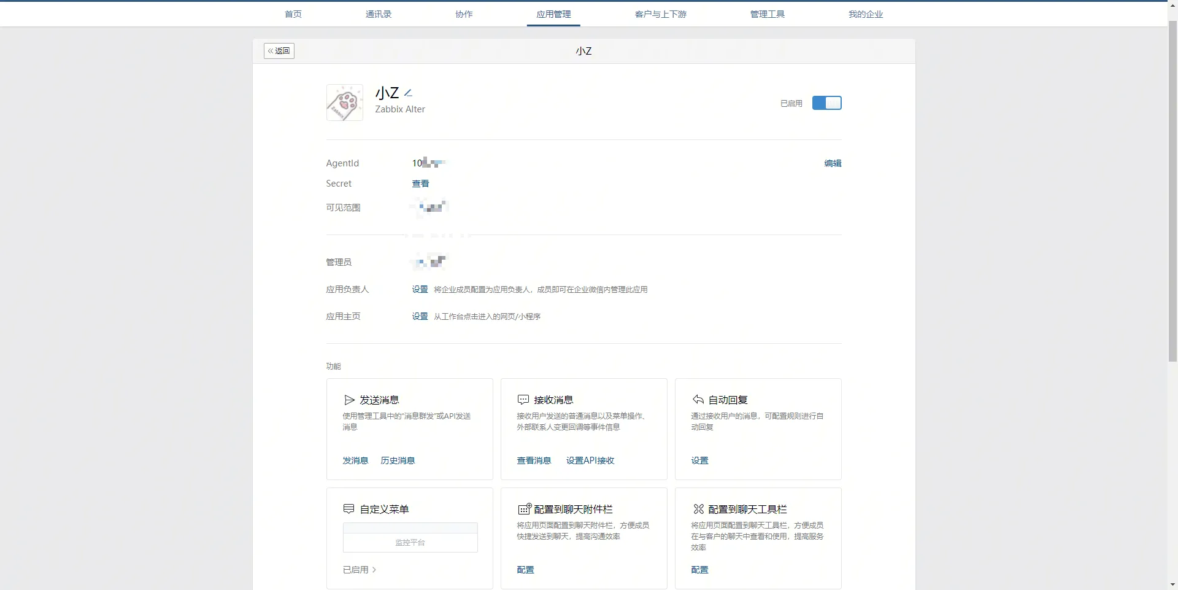Click 配置 under 配置到聊天工具栏
Image resolution: width=1178 pixels, height=590 pixels.
click(x=699, y=570)
